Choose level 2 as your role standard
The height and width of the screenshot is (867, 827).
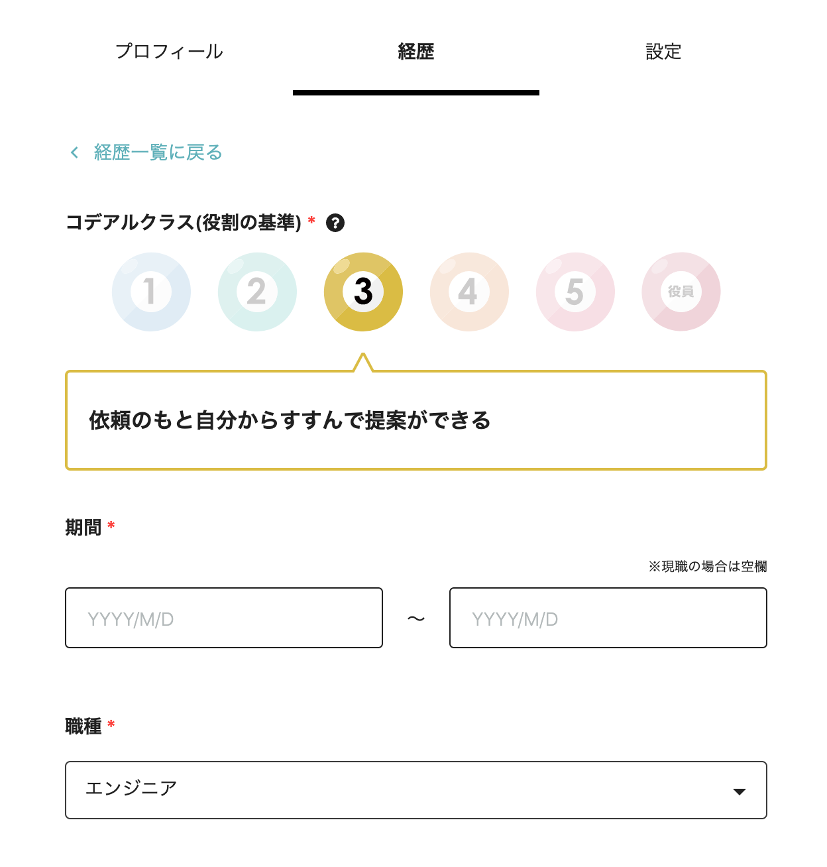(257, 292)
